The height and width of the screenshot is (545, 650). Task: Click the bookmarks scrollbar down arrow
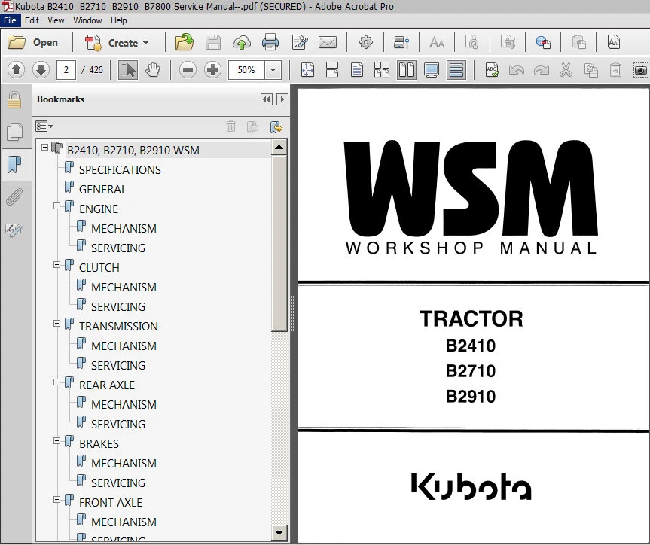(x=279, y=533)
